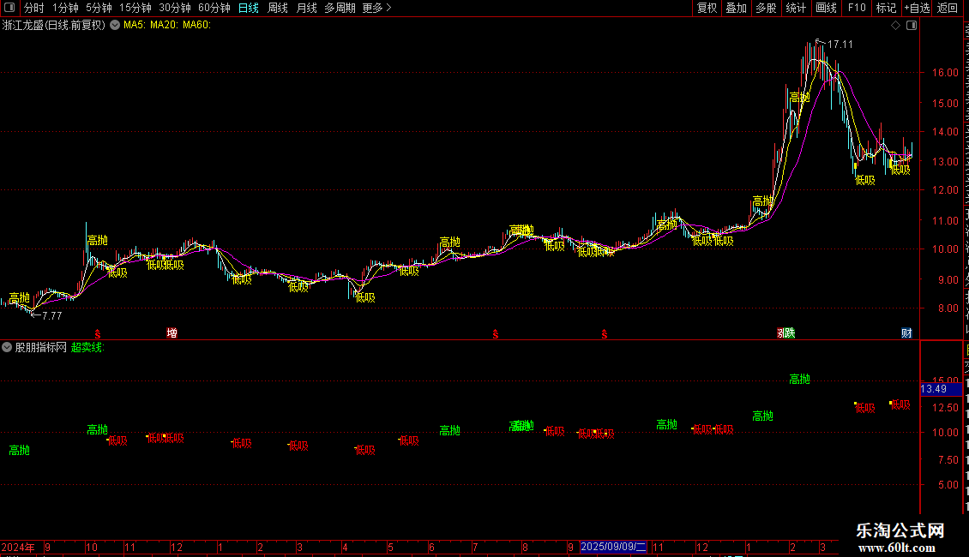
Task: Add stock via +自选 button
Action: coord(917,8)
